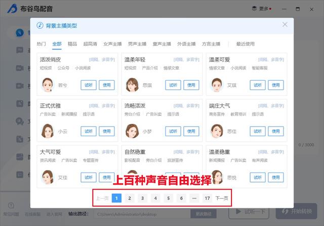Jump to last page 17

207,198
